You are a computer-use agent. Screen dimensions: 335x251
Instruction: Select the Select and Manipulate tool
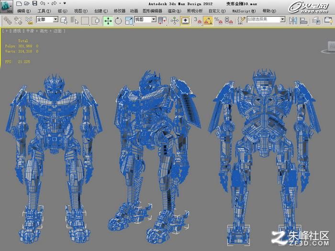pyautogui.click(x=175, y=21)
